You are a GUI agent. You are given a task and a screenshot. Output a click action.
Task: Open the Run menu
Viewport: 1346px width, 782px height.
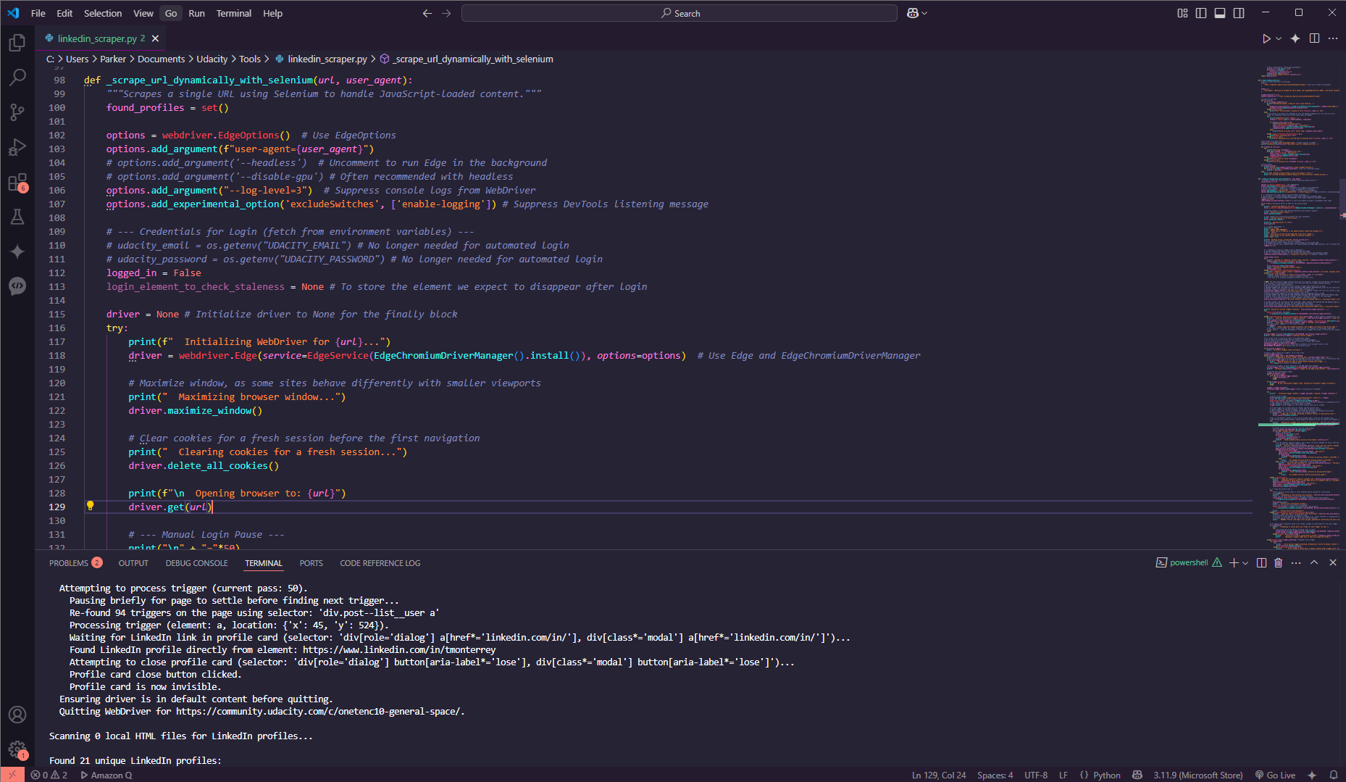(196, 13)
